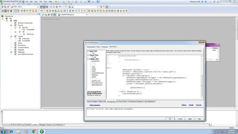
Task: Open the Helper Code tab
Action: 102,101
